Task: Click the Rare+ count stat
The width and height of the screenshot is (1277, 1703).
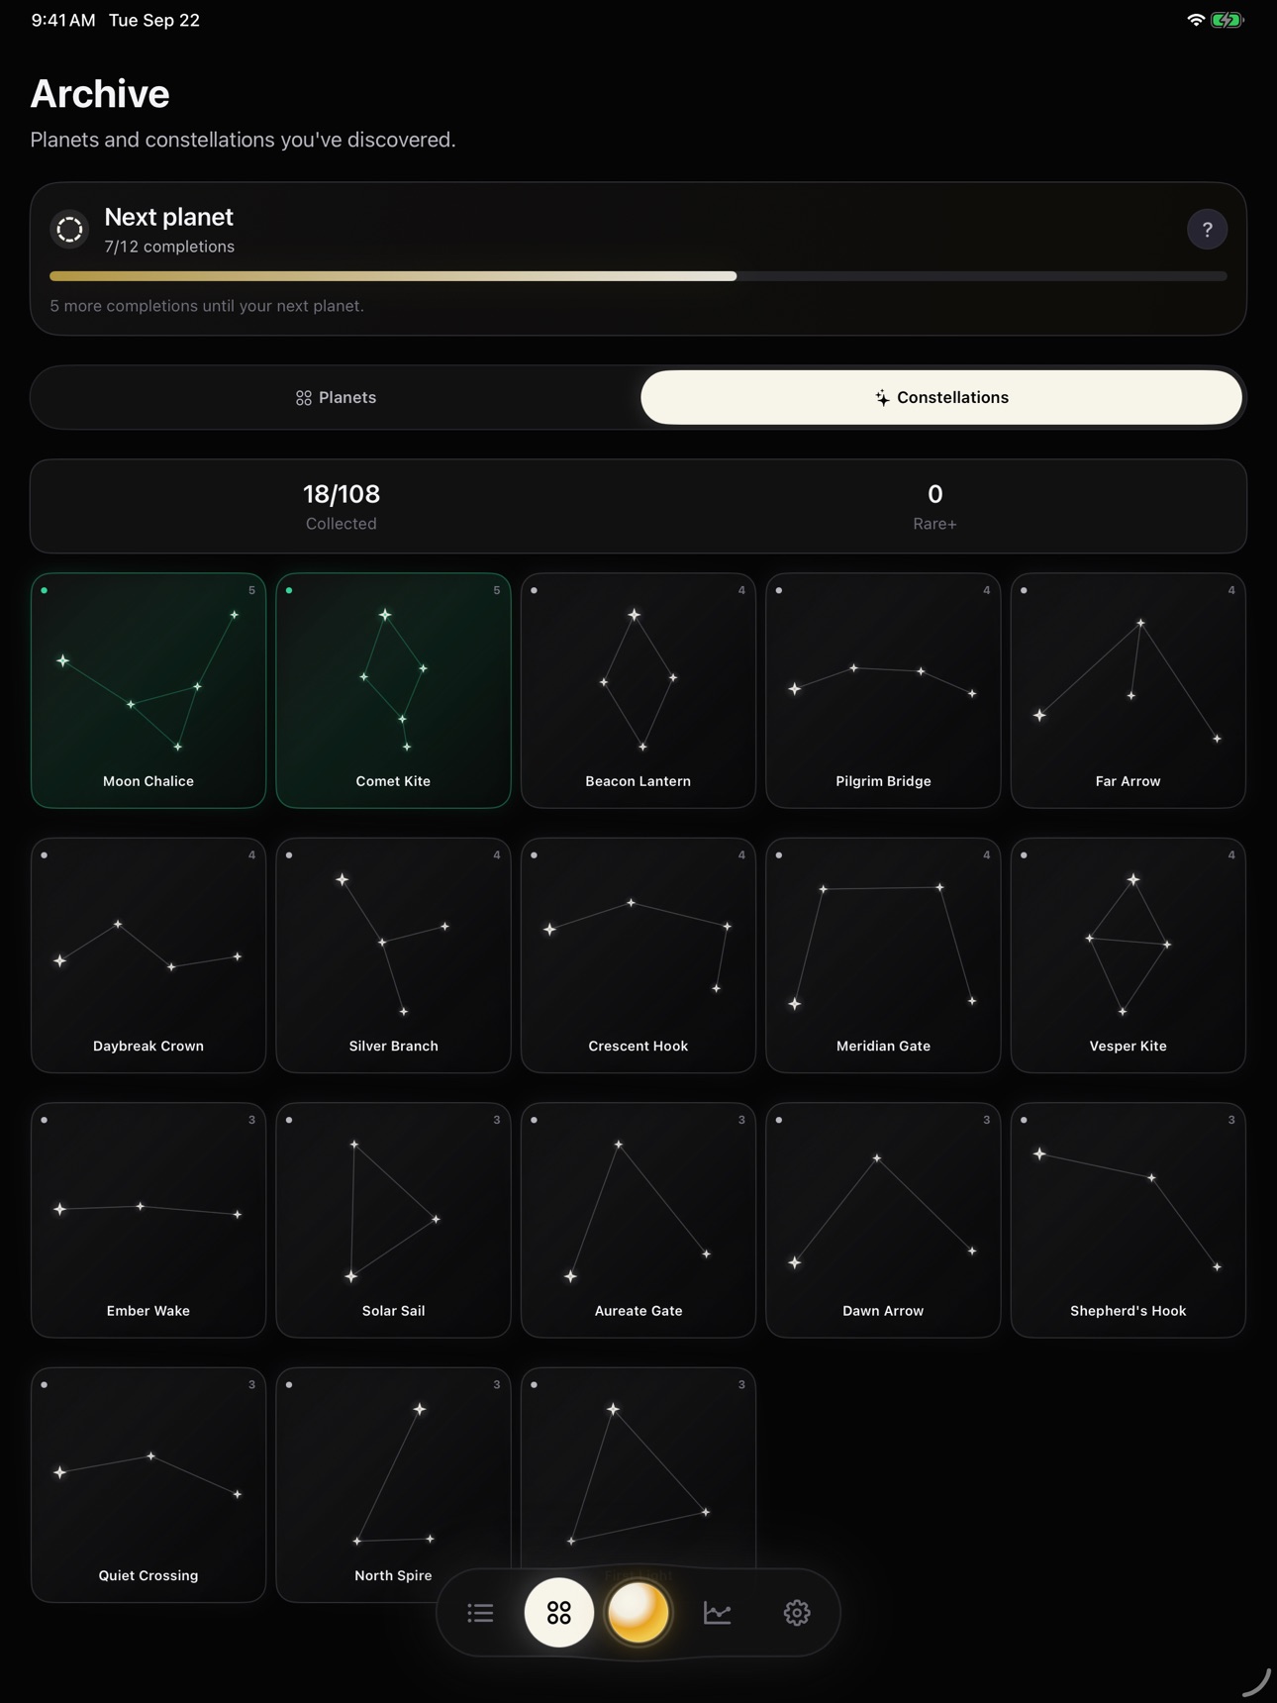Action: [x=934, y=506]
